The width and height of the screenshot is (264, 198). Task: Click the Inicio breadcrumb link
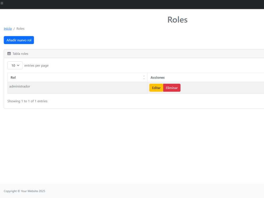[x=8, y=29]
